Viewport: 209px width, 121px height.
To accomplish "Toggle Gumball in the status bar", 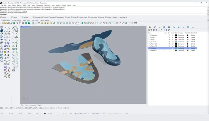I will (x=95, y=114).
